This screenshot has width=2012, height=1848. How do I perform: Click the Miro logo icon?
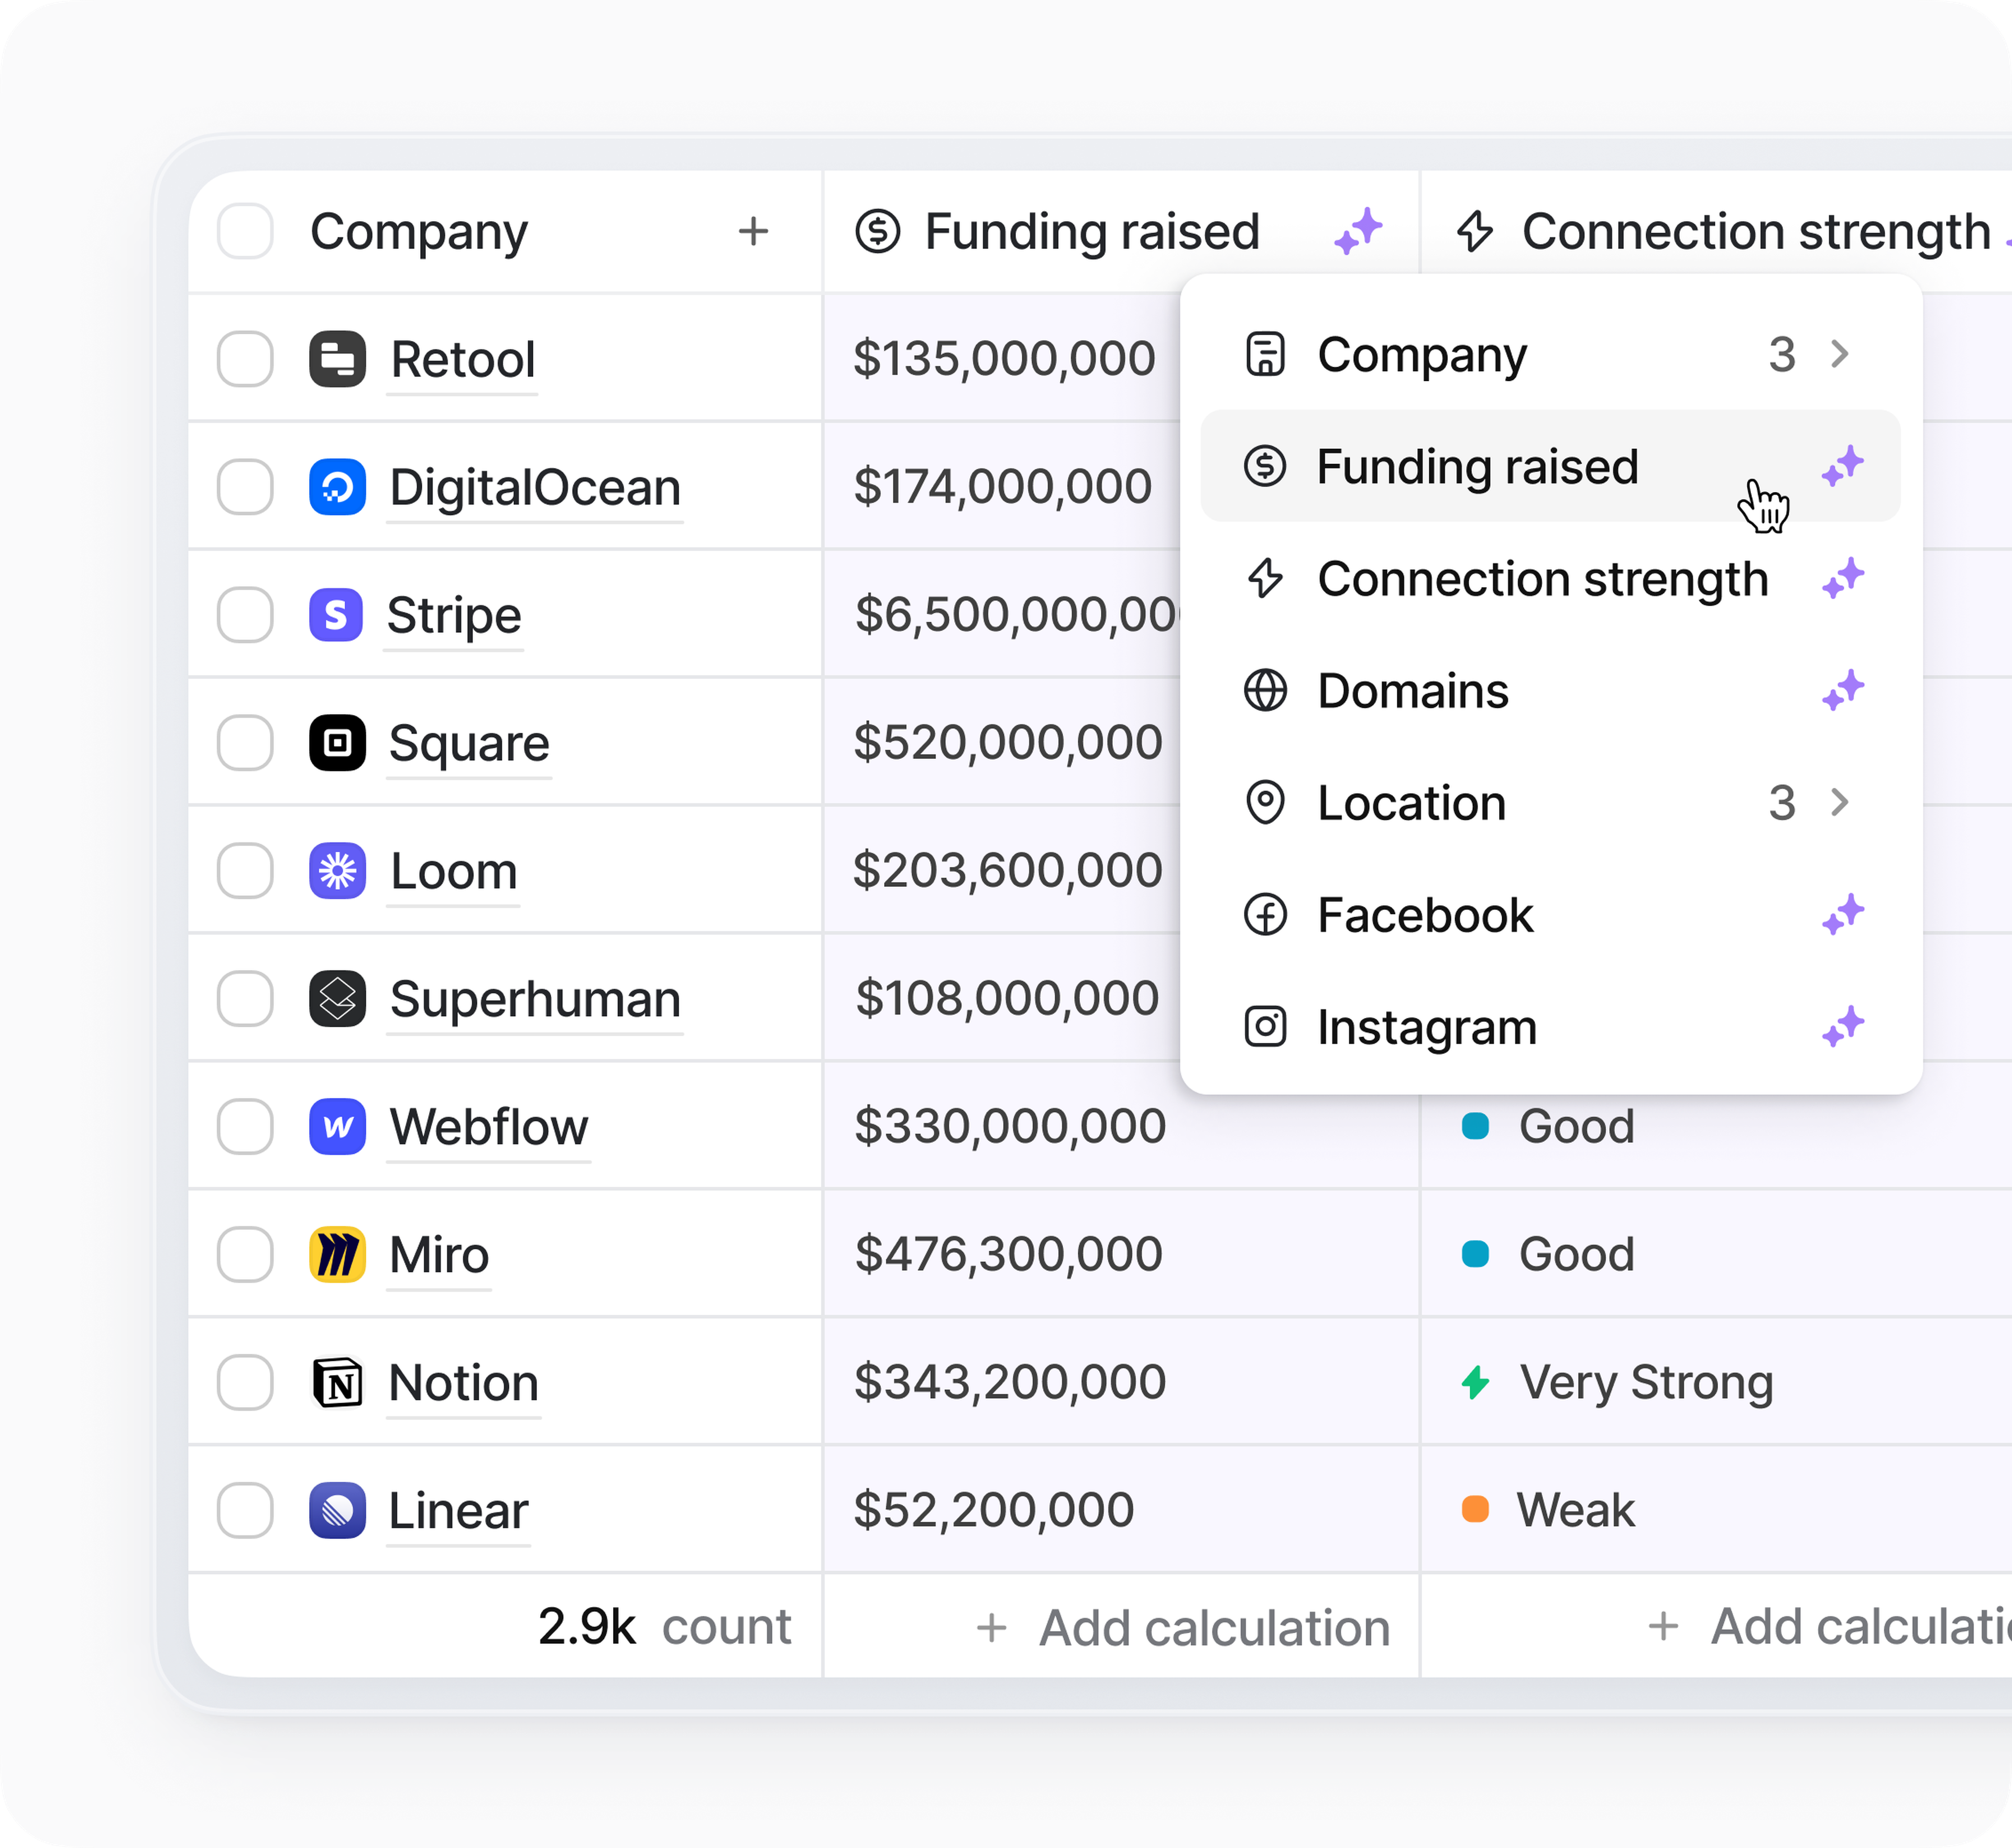point(337,1255)
